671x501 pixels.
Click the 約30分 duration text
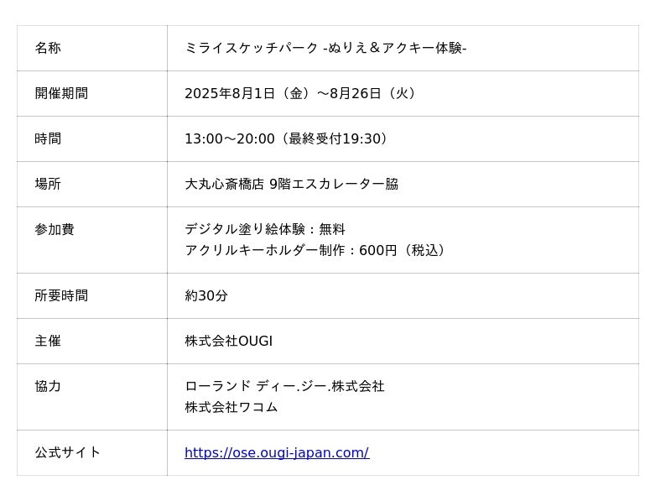click(x=206, y=296)
